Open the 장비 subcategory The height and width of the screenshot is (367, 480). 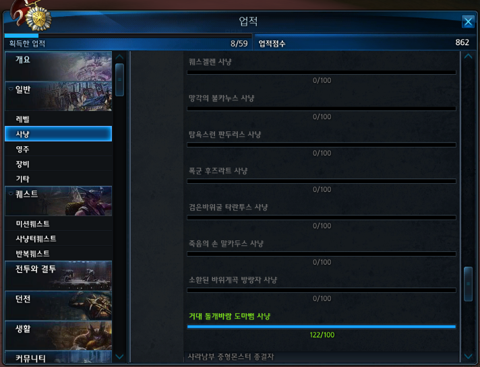[x=59, y=164]
